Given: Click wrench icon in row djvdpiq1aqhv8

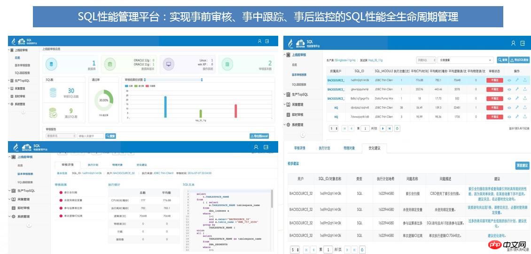Looking at the screenshot, I should (x=517, y=108).
